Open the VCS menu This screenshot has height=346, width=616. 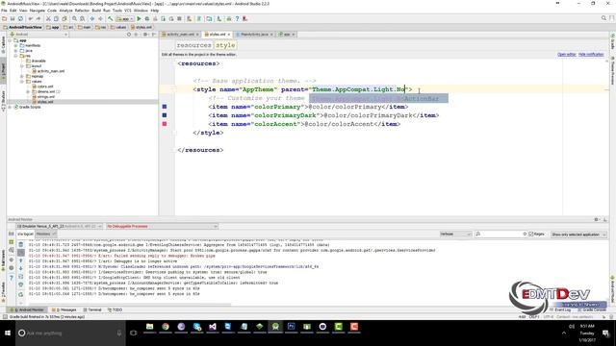click(128, 11)
